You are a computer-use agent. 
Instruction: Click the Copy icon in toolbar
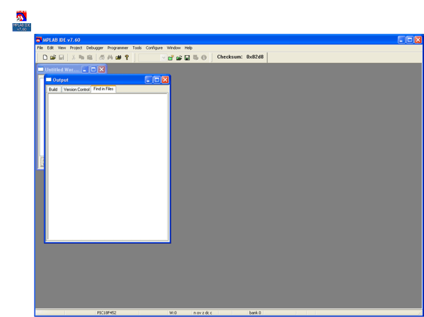pos(81,57)
